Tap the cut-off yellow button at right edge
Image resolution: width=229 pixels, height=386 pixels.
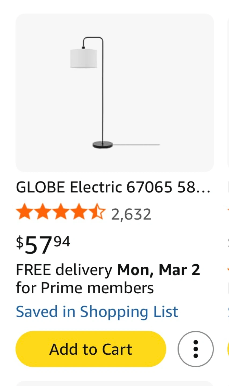(x=228, y=349)
